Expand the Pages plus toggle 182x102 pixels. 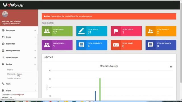click(x=35, y=91)
